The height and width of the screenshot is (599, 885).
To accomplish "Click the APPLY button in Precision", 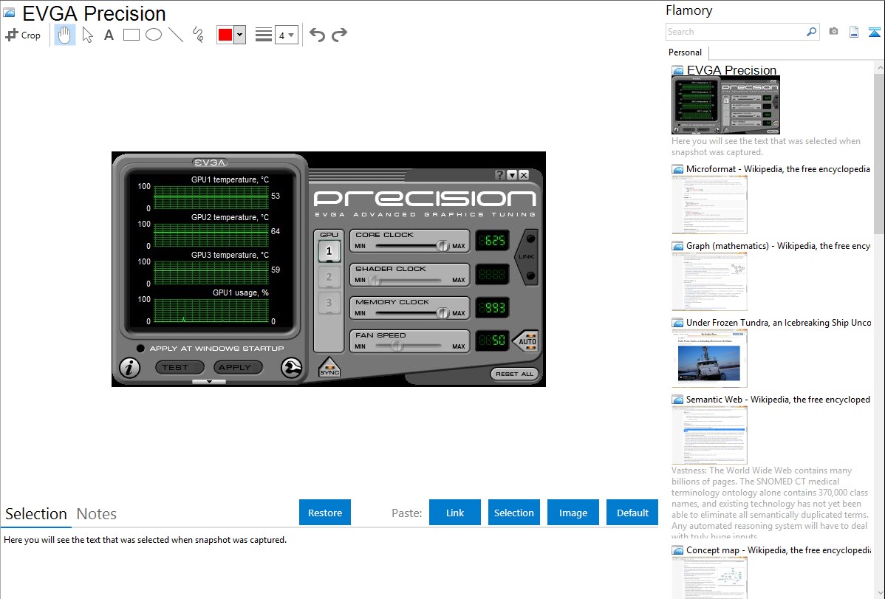I will [238, 368].
